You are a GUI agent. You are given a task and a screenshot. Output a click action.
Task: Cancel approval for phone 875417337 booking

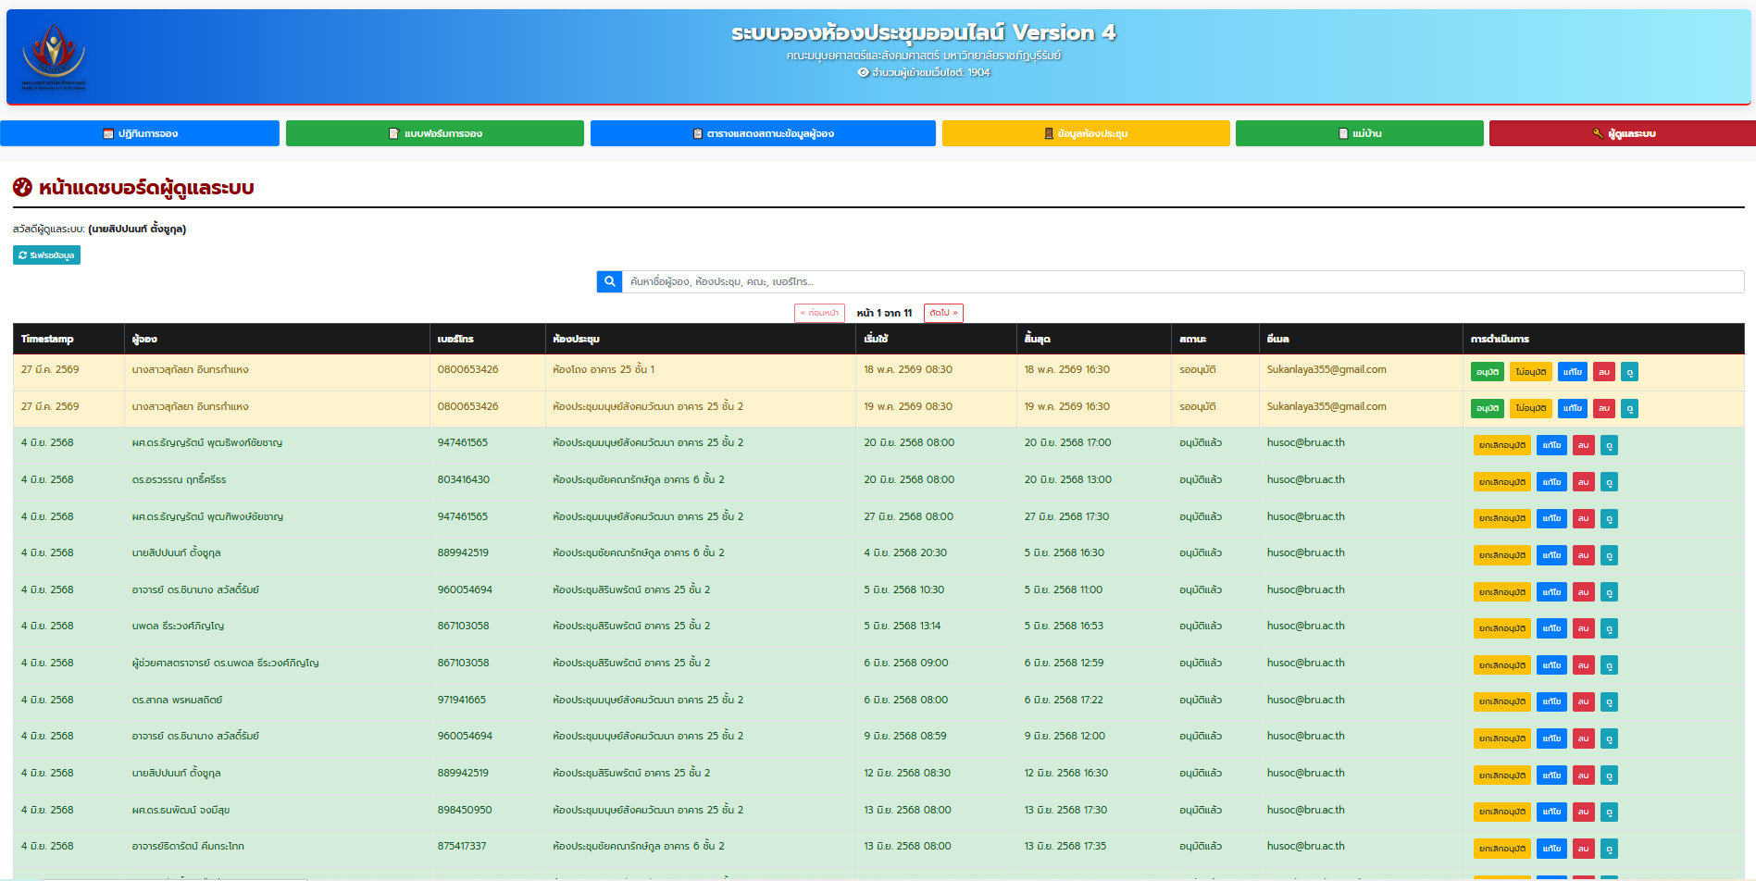click(1502, 849)
